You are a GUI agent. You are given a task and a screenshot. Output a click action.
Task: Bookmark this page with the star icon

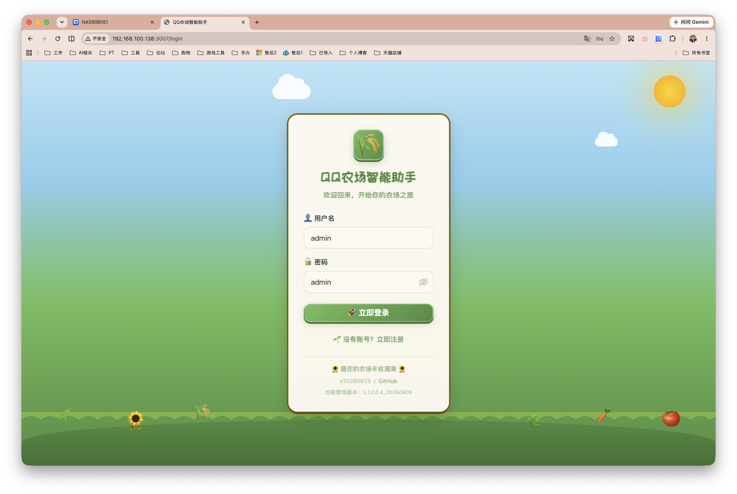tap(612, 39)
